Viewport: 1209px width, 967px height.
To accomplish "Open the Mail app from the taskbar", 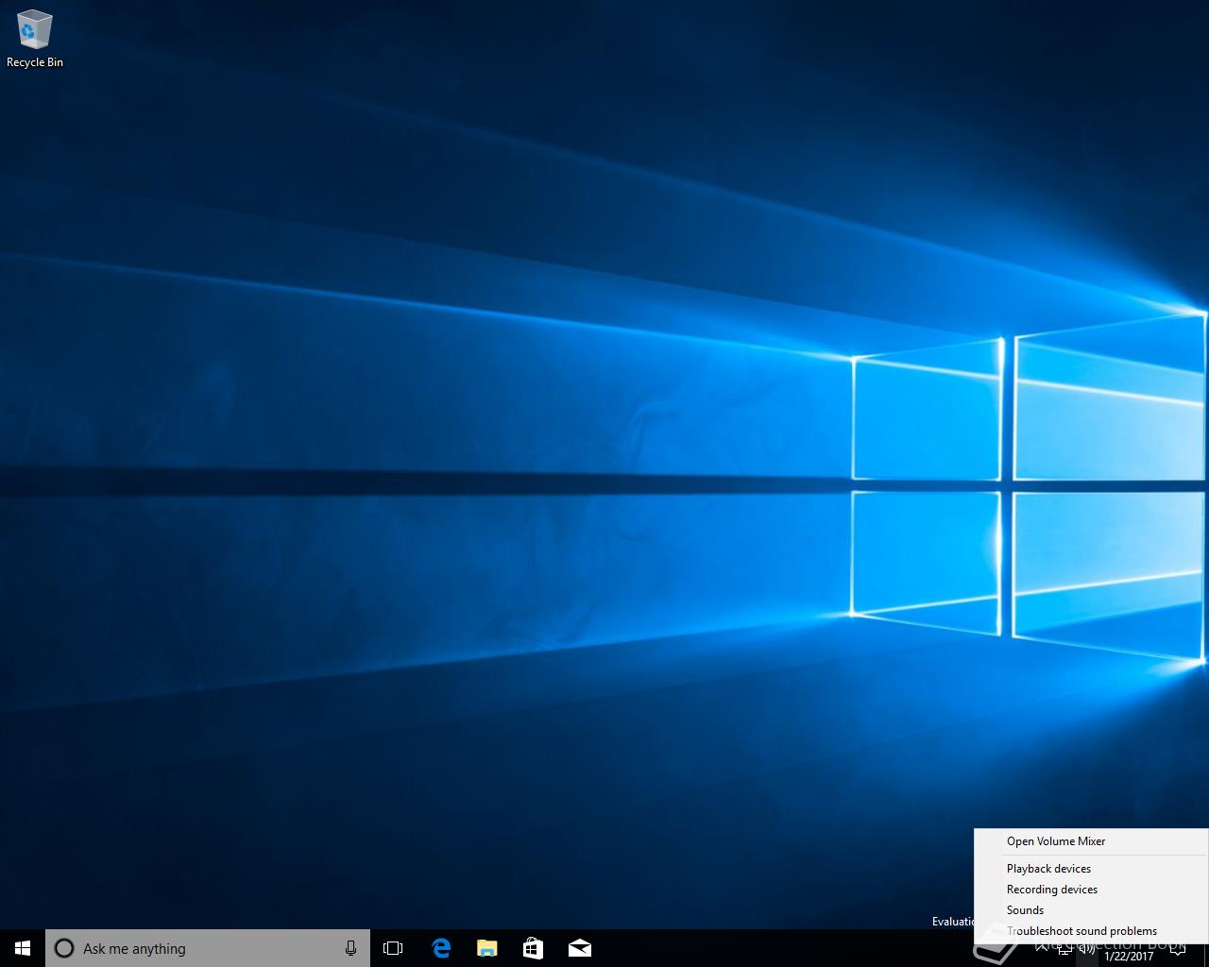I will (580, 948).
